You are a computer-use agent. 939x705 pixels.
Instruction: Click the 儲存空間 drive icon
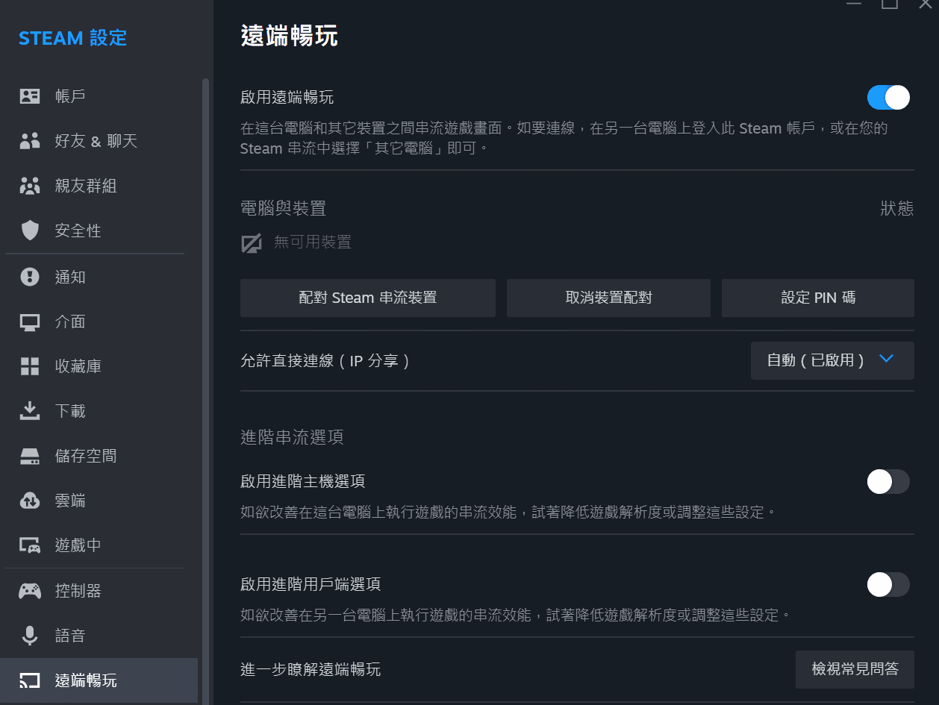(30, 457)
